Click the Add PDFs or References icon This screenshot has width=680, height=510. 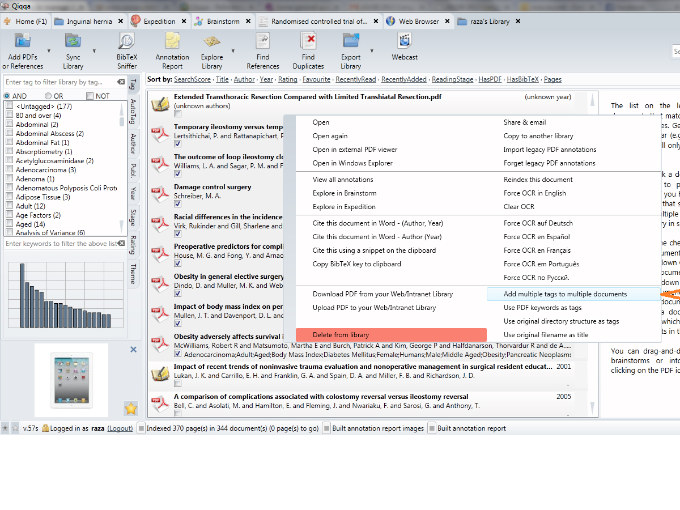pyautogui.click(x=23, y=41)
